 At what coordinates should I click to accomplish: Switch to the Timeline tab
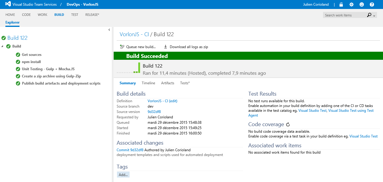point(148,83)
